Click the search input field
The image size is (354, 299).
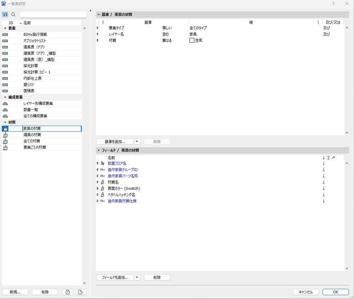pos(53,15)
